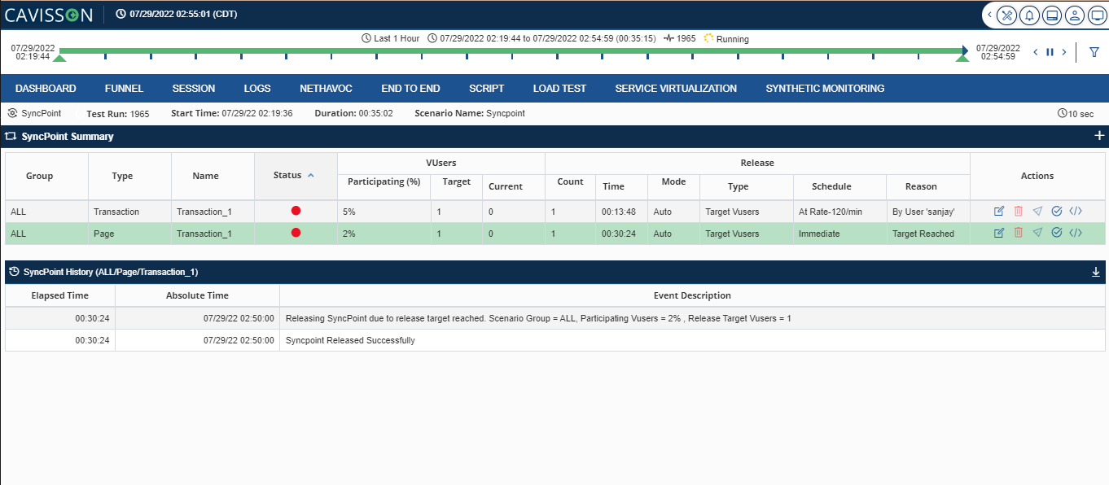1109x485 pixels.
Task: Release the Transaction type syncpoint with send icon
Action: [1037, 212]
